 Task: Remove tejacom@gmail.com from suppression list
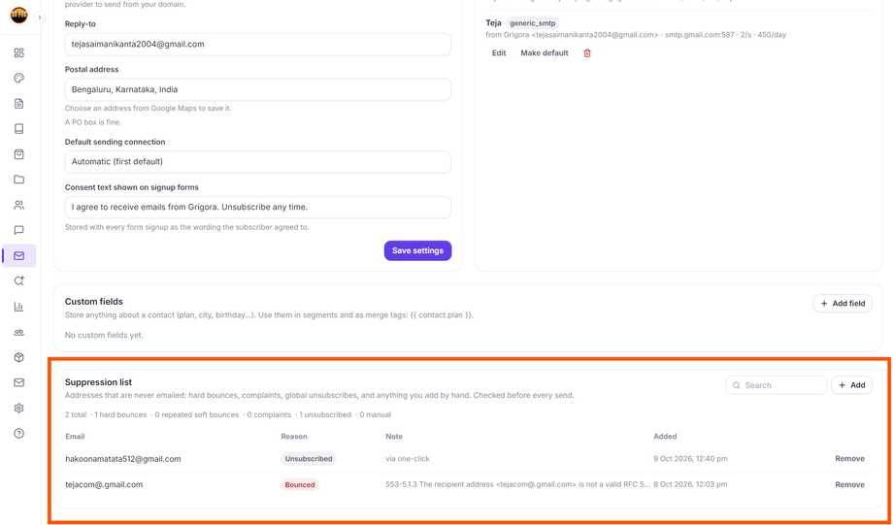[849, 484]
